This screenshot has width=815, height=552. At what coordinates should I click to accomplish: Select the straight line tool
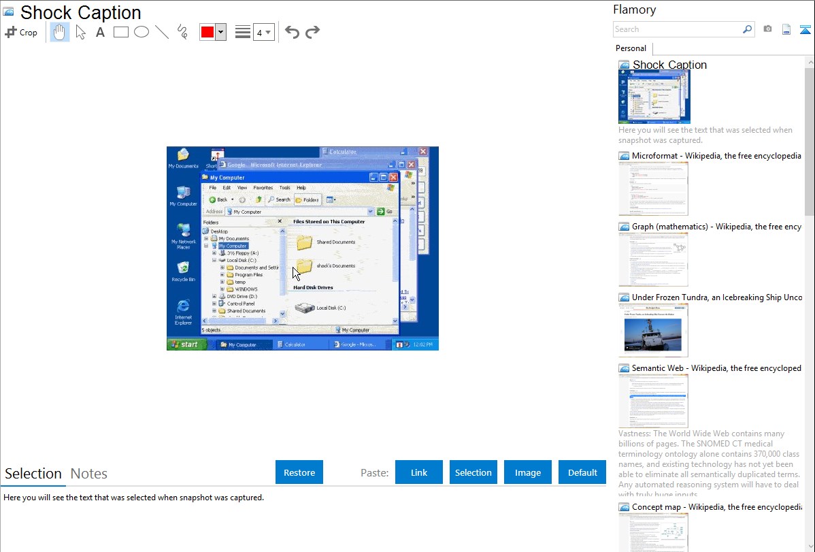[x=162, y=32]
